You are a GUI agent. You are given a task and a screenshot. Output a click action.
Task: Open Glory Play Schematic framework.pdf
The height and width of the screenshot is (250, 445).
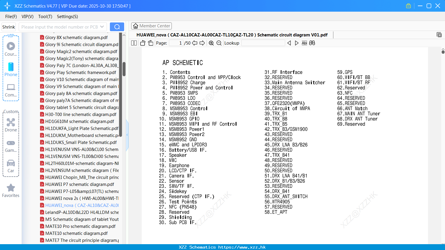pos(78,72)
